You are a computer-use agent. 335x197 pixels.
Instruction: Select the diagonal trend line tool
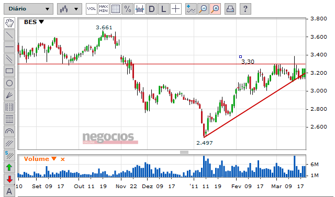(9, 35)
